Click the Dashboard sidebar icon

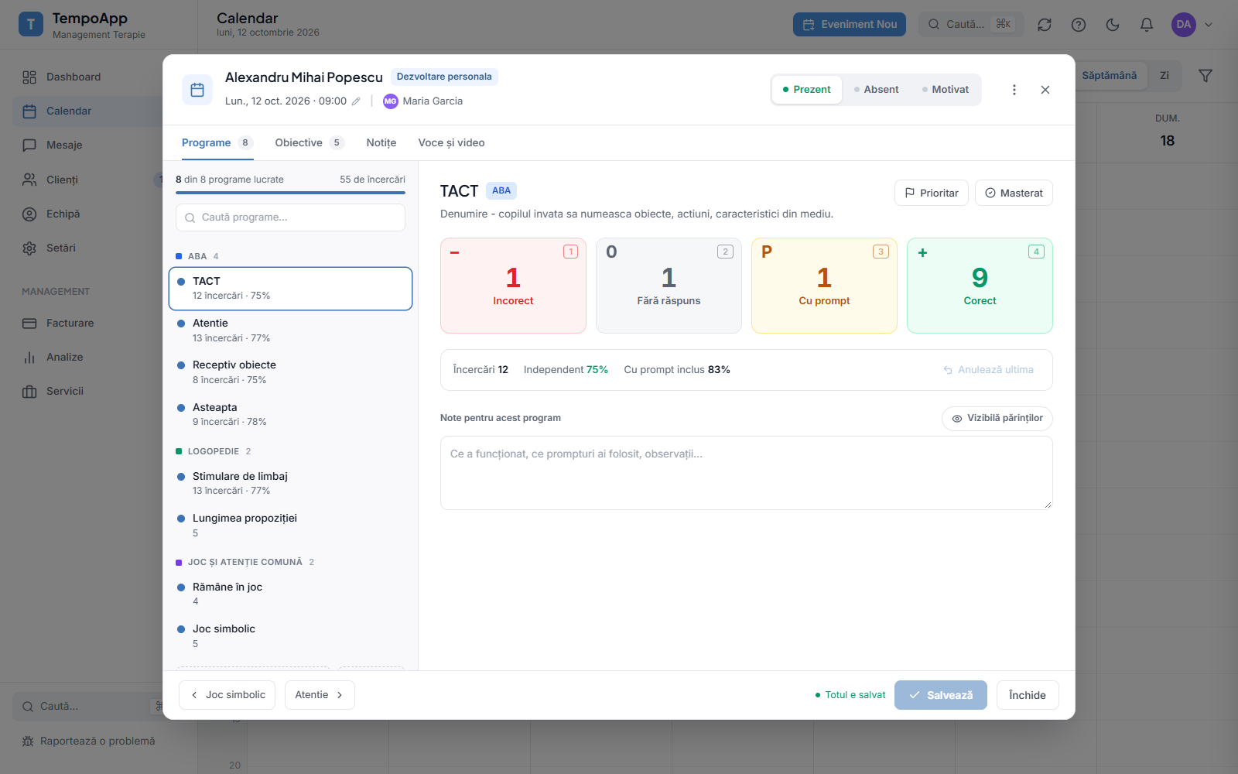[29, 77]
